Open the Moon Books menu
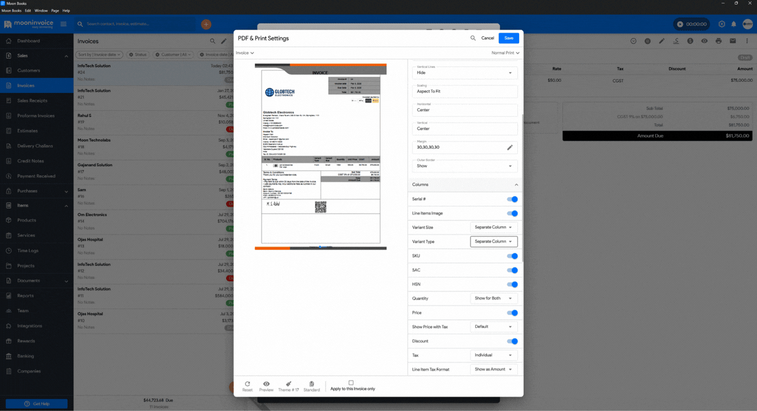The image size is (757, 411). [11, 10]
